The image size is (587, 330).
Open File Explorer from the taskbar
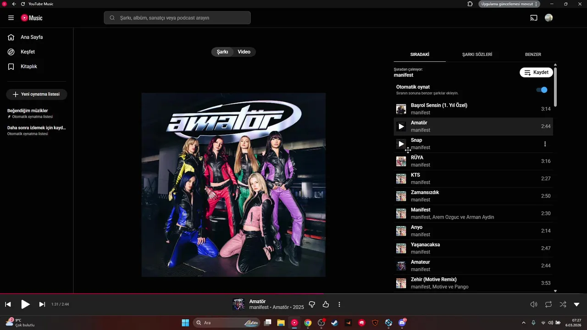point(281,323)
